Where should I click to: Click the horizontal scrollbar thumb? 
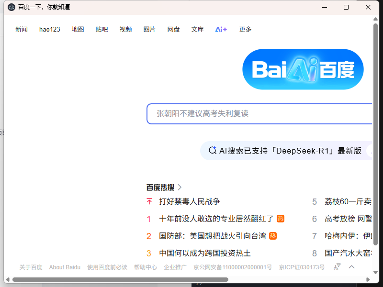tap(121, 279)
